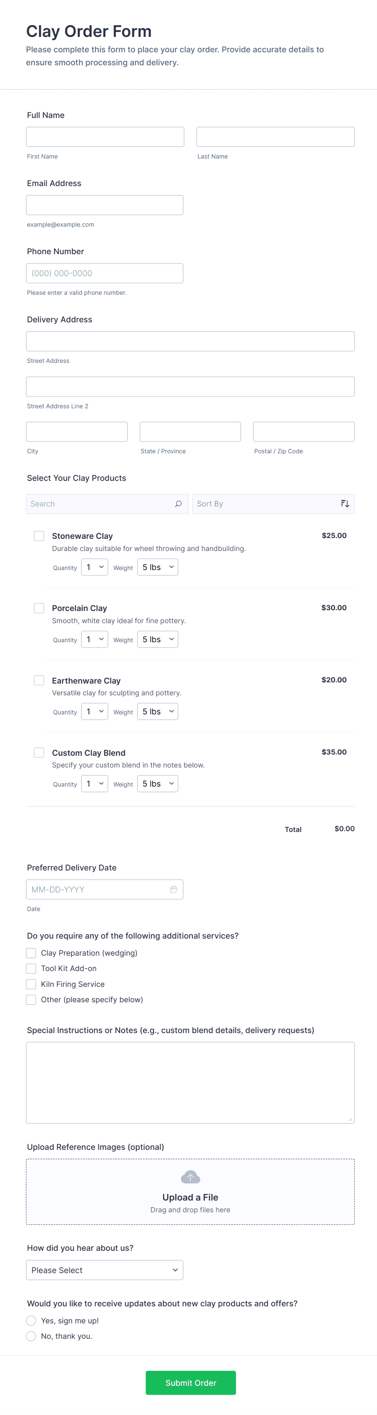This screenshot has width=377, height=1415.
Task: Select "No, thank you." radio button
Action: point(31,1336)
